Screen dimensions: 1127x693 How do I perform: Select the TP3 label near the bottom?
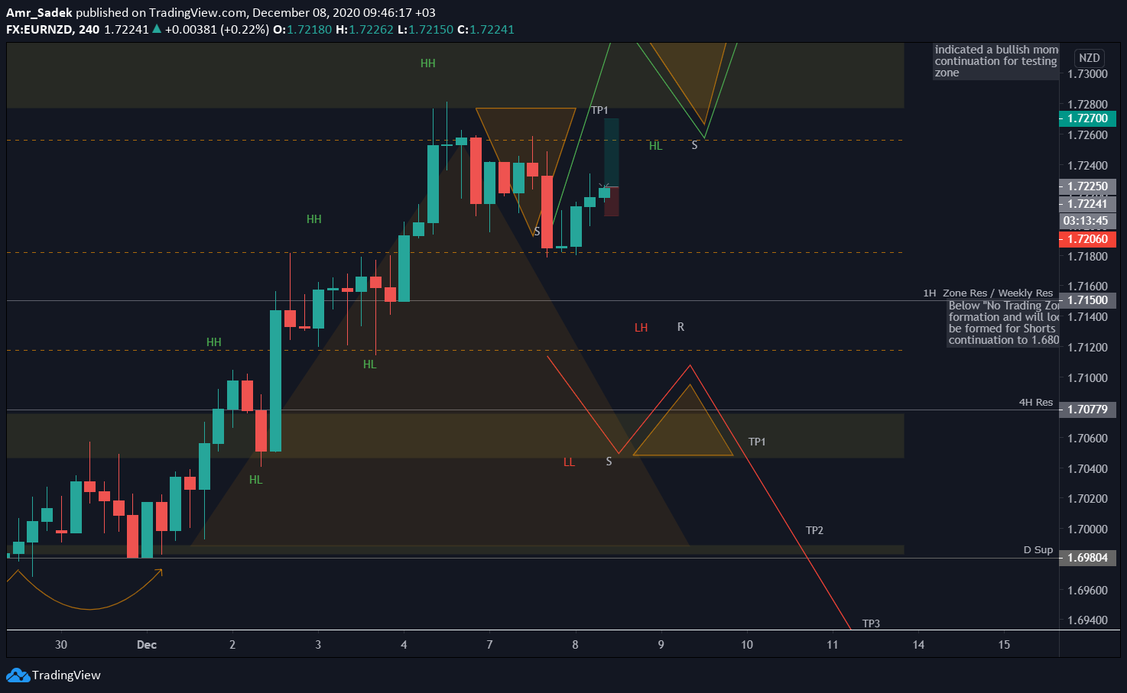click(871, 623)
